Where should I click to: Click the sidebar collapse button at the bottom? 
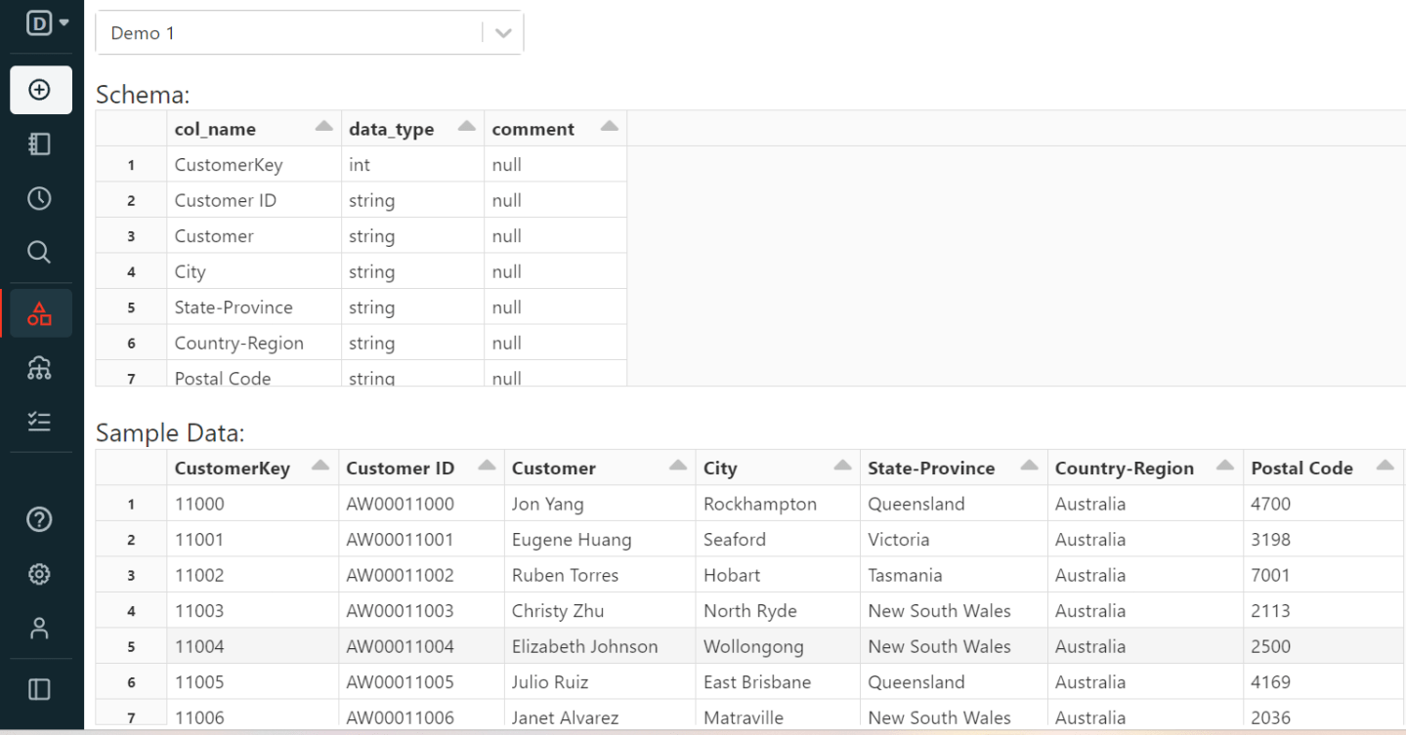click(x=40, y=688)
